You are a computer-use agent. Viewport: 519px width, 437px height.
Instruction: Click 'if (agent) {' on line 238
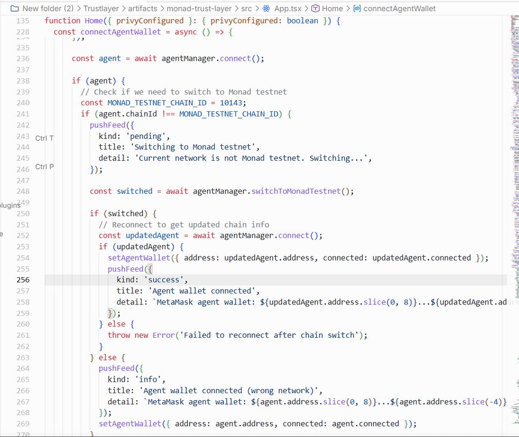pyautogui.click(x=98, y=81)
